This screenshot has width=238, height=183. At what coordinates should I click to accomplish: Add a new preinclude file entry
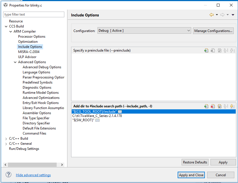click(206, 50)
